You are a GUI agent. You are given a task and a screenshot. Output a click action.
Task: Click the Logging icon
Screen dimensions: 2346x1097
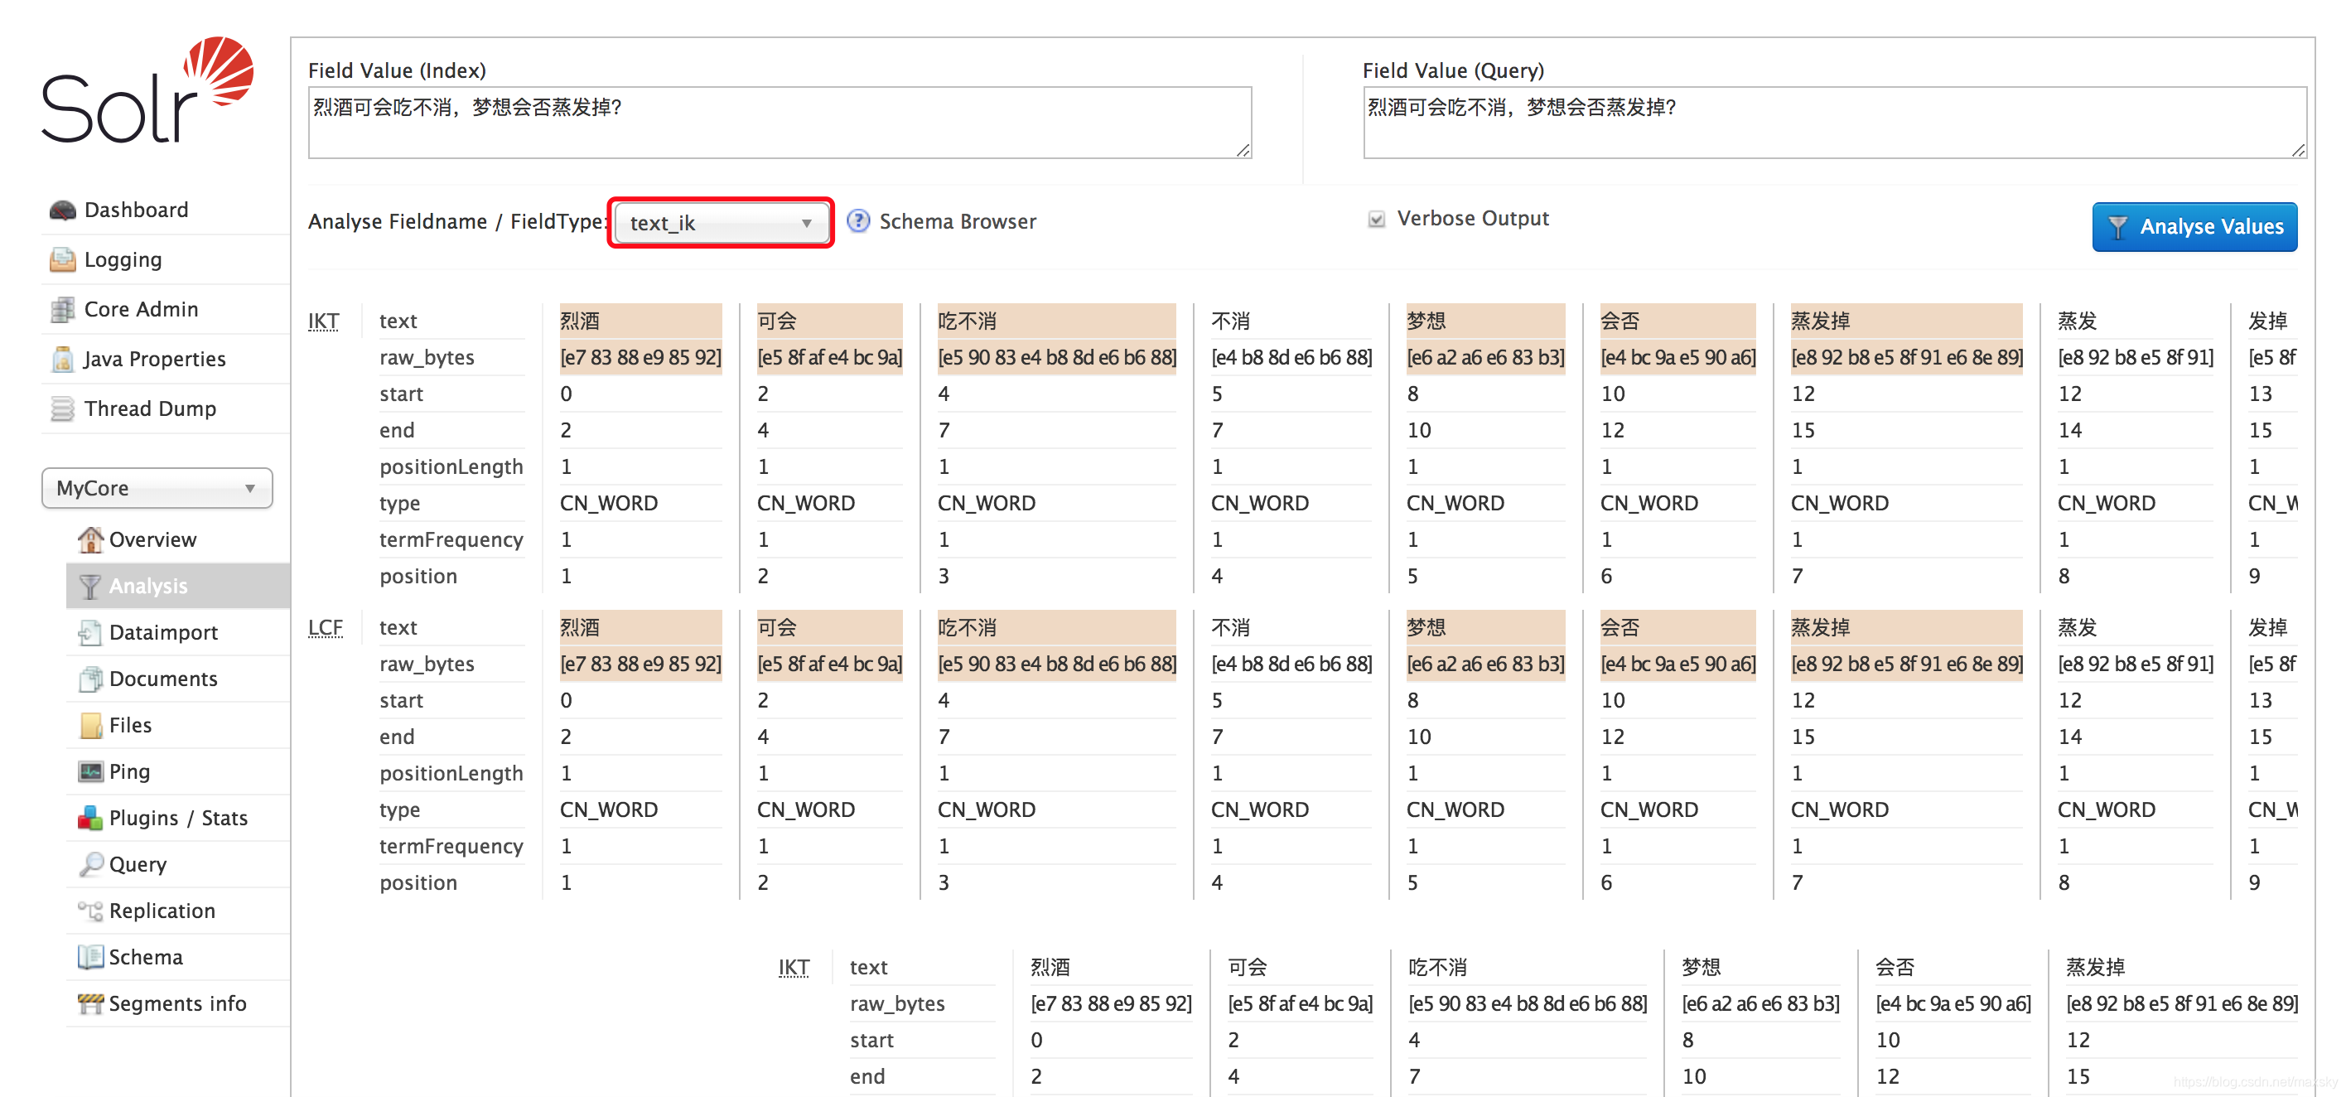[x=62, y=259]
